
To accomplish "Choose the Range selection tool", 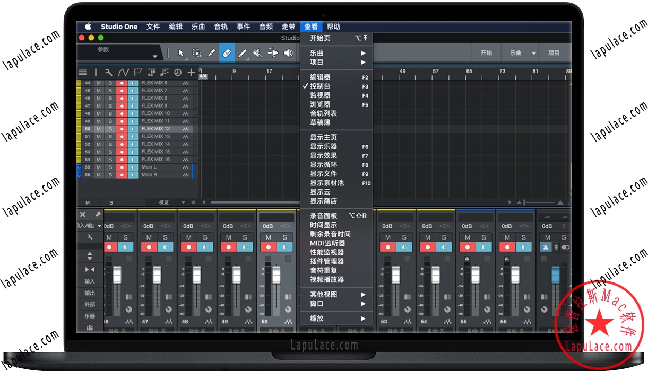I will (x=196, y=53).
